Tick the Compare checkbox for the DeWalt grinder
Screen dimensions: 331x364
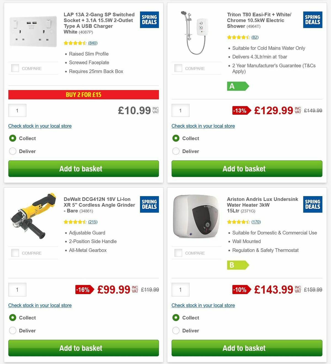coord(15,253)
